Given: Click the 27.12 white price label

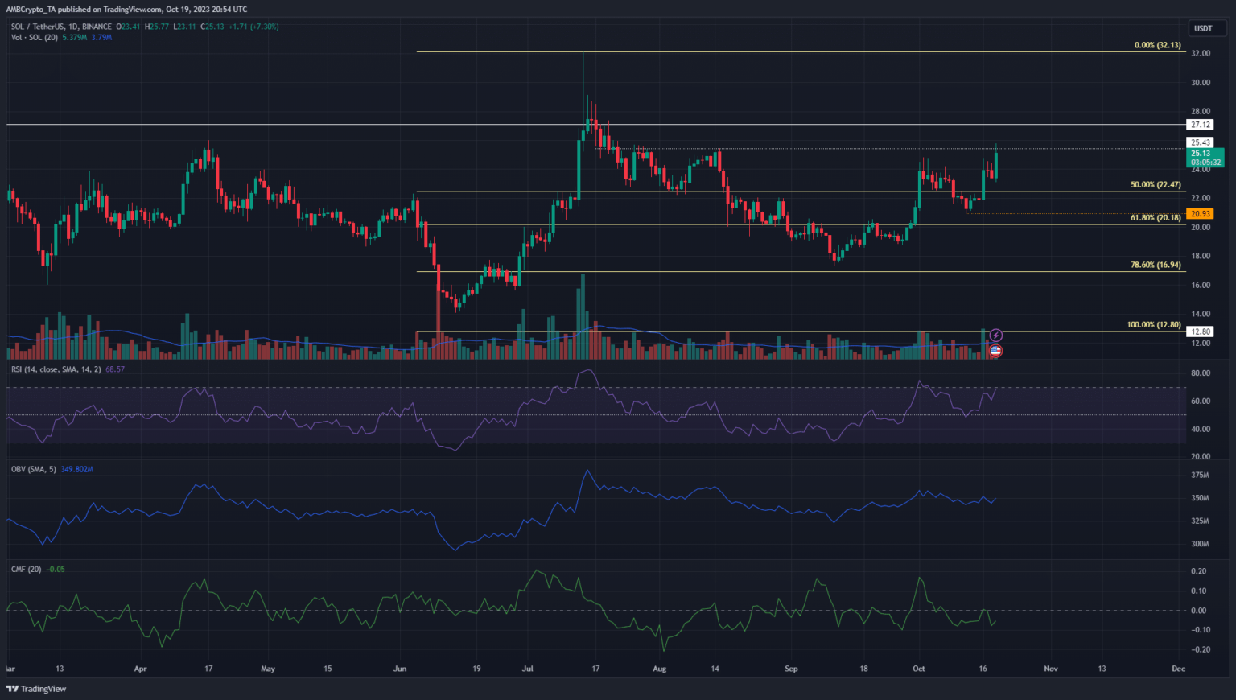Looking at the screenshot, I should pyautogui.click(x=1201, y=125).
